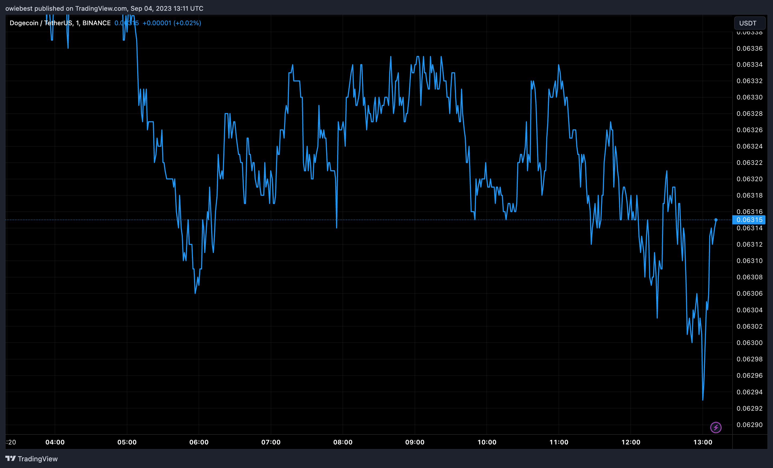The height and width of the screenshot is (468, 773).
Task: Click the 0.06334 price axis label
Action: 749,65
